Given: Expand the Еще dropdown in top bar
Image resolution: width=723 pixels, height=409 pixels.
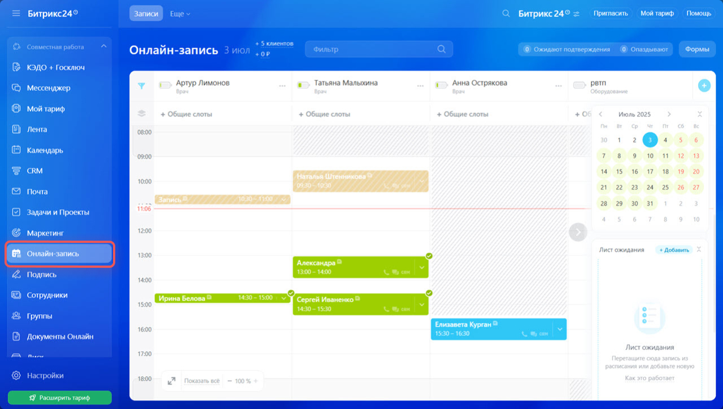Looking at the screenshot, I should (x=180, y=14).
